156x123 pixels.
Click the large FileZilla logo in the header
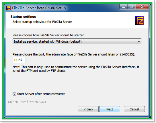coord(140,21)
